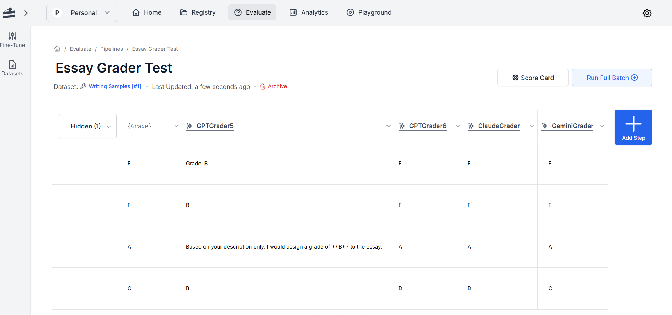Open Fine-Tune from the sidebar
Screen dimensions: 672x315
tap(12, 40)
